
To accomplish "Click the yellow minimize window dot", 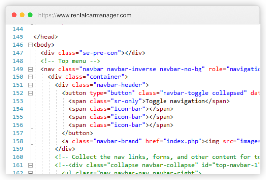I will coord(22,15).
